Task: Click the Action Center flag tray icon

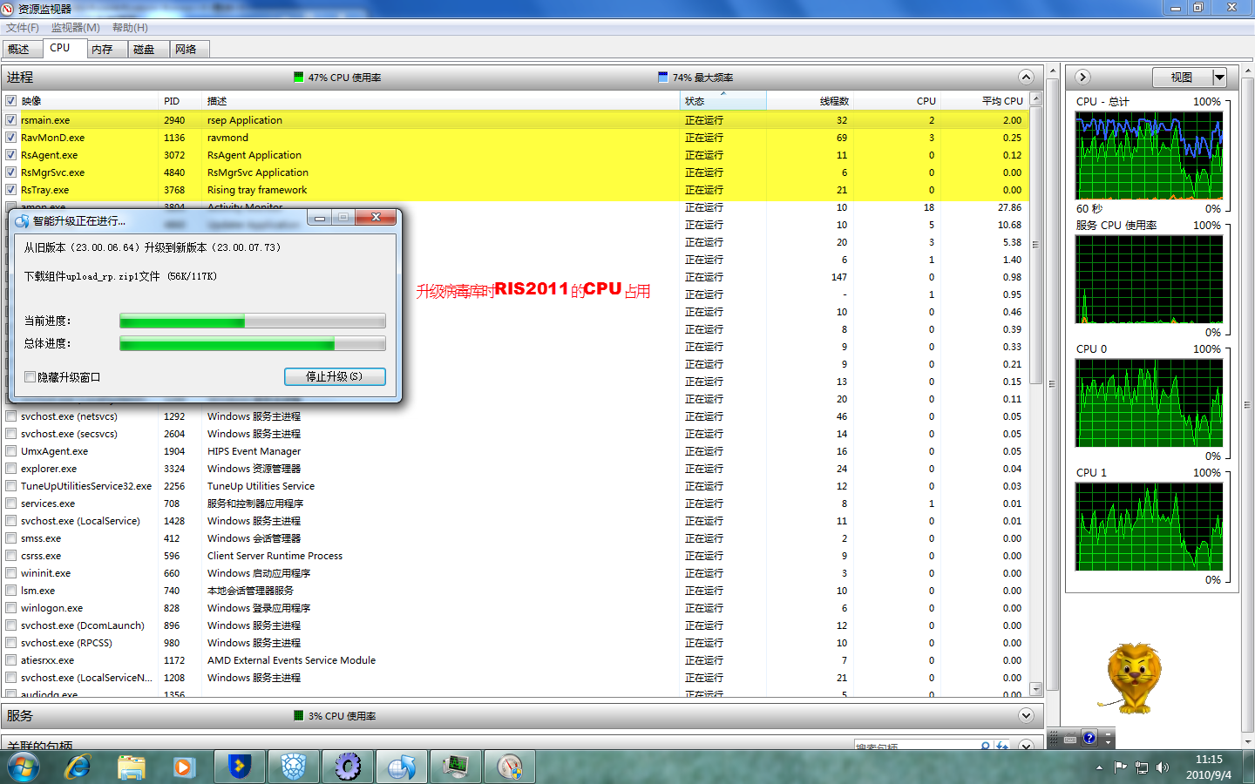Action: point(1121,767)
